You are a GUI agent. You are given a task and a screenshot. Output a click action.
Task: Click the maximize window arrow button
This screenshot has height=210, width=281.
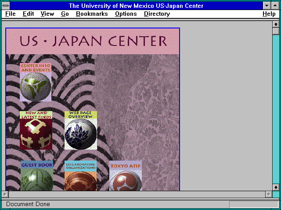click(x=275, y=6)
